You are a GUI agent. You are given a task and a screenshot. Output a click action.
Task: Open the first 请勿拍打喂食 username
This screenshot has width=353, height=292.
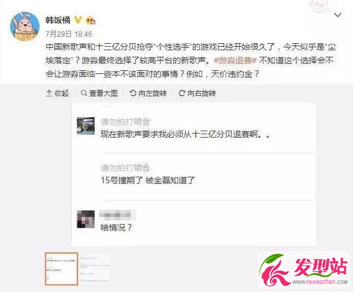point(125,122)
